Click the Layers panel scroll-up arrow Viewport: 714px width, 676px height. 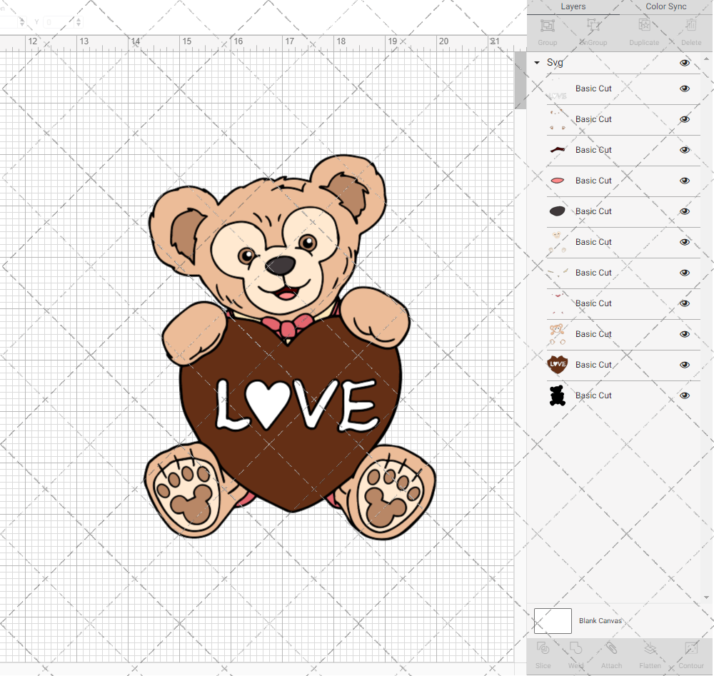pos(706,59)
